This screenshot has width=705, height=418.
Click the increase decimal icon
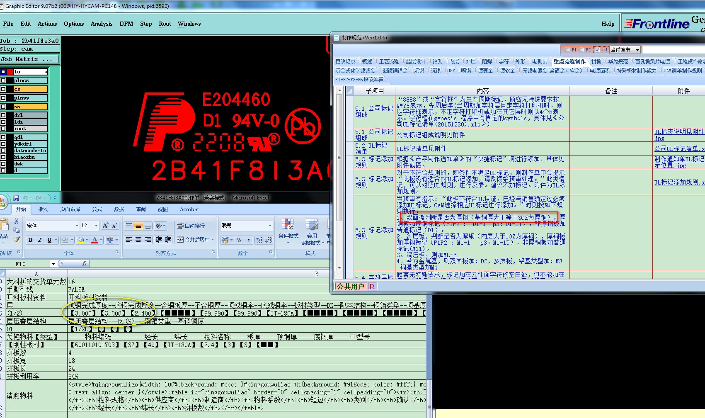259,240
